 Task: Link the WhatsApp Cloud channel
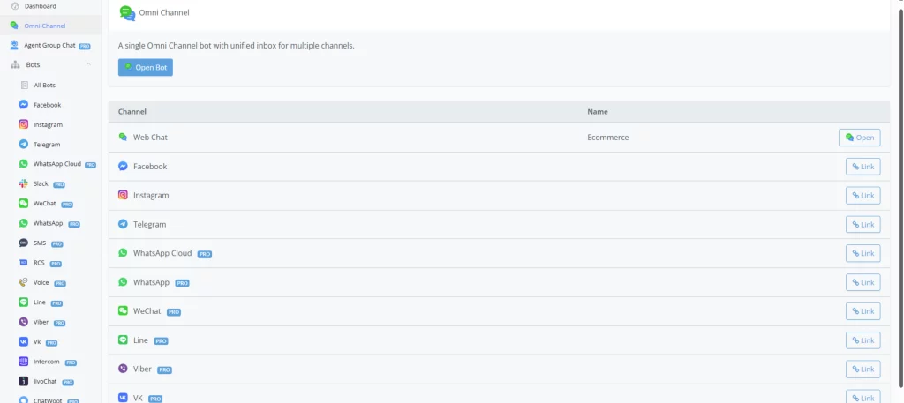[863, 253]
